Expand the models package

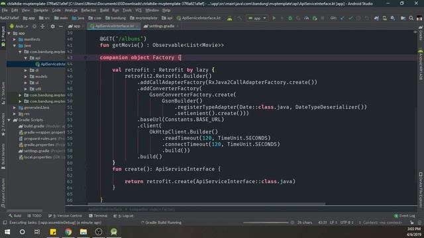[26, 77]
